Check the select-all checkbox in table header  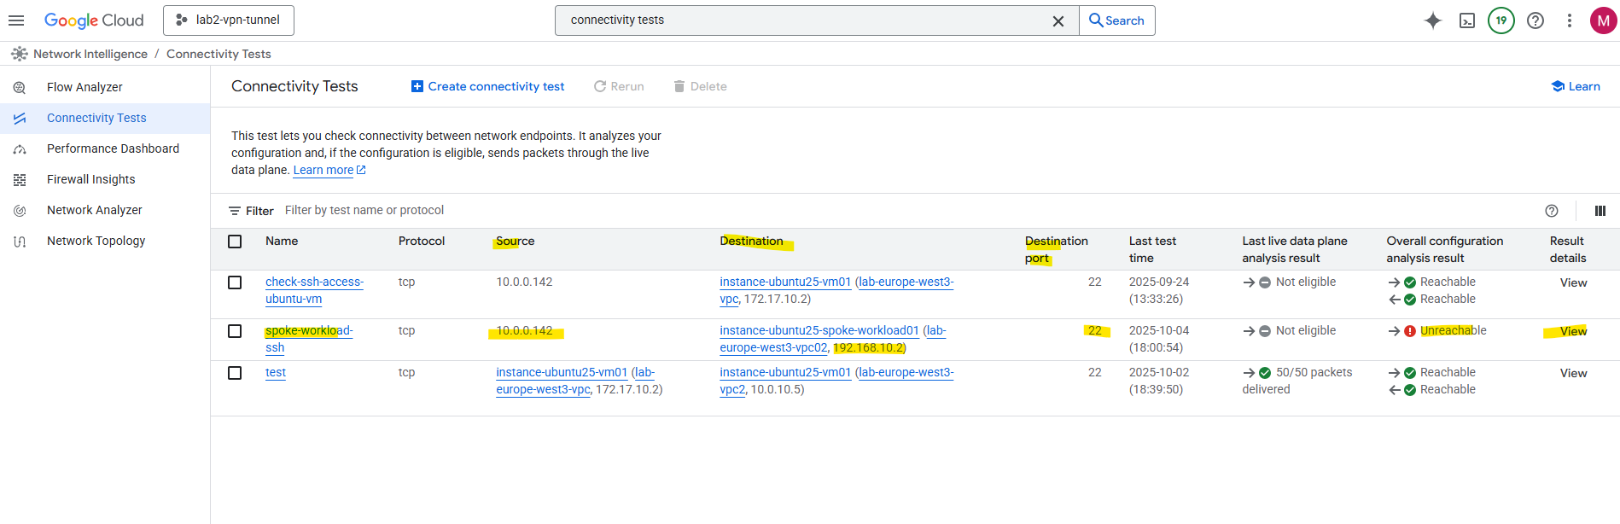235,242
